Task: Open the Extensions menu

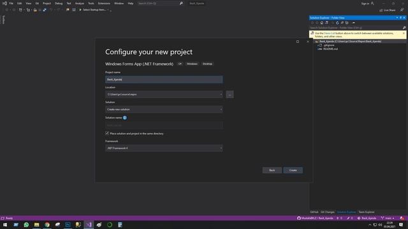Action: click(104, 3)
